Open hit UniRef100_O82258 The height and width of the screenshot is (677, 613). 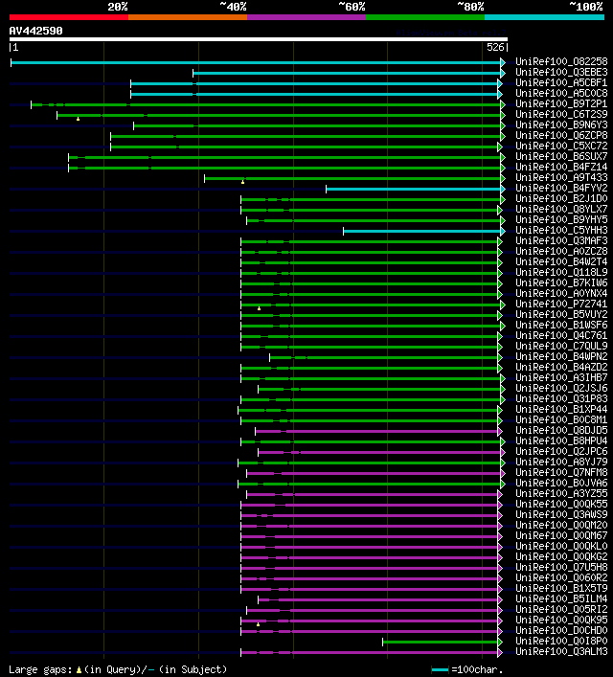[x=561, y=61]
